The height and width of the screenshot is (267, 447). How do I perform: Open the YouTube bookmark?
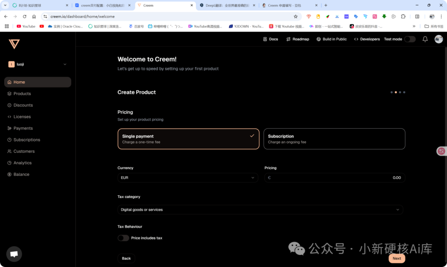[26, 26]
